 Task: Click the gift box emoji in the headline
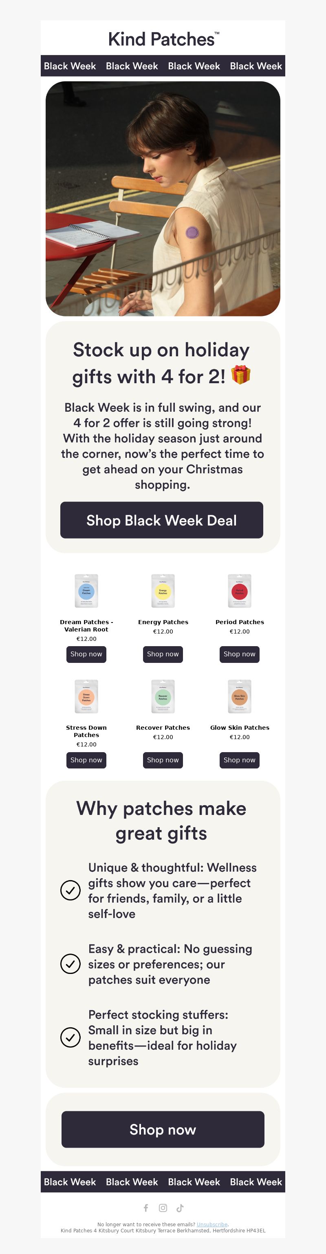coord(240,374)
